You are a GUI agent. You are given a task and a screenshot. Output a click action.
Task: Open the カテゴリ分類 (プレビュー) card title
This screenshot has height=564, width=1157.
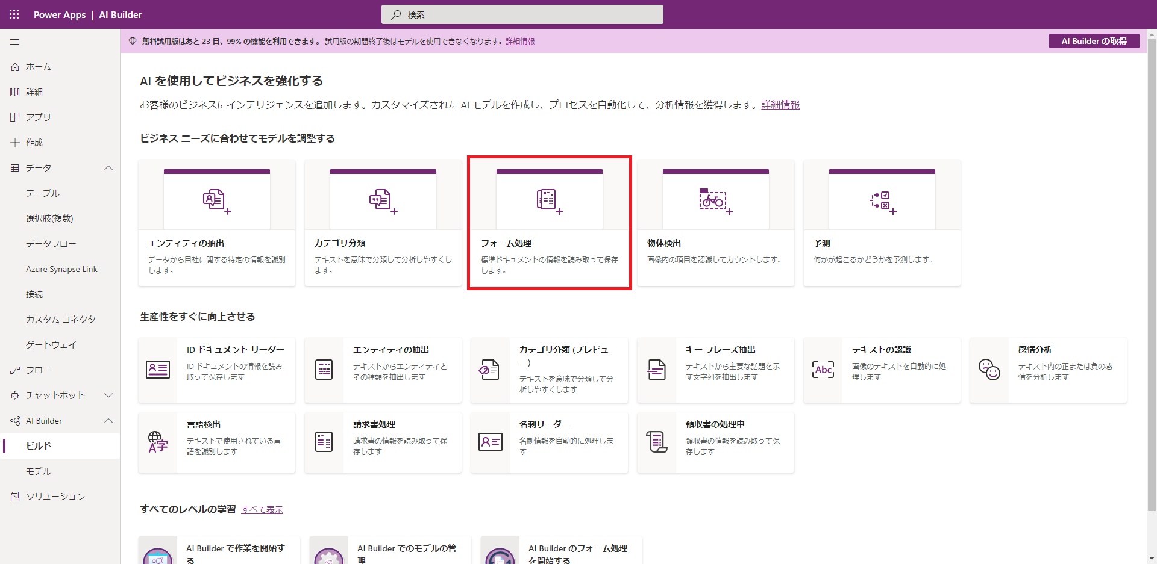564,356
